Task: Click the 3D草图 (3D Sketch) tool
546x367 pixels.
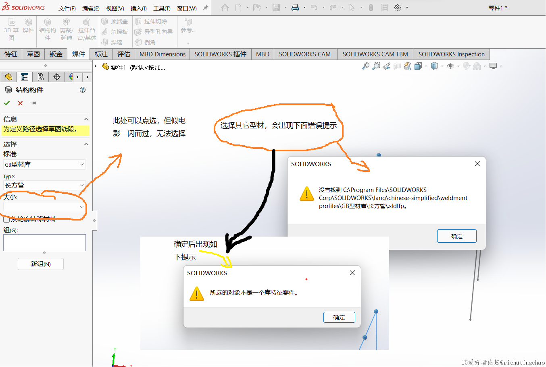Action: [11, 30]
